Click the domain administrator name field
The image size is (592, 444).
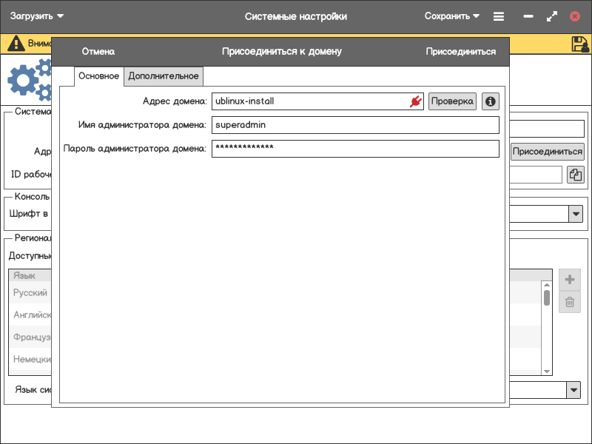(x=355, y=125)
